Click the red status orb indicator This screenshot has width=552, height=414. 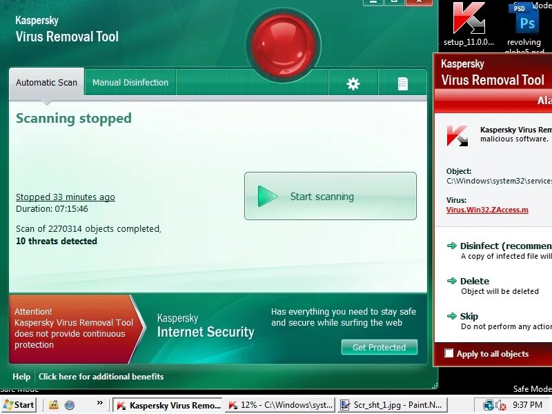(x=284, y=45)
